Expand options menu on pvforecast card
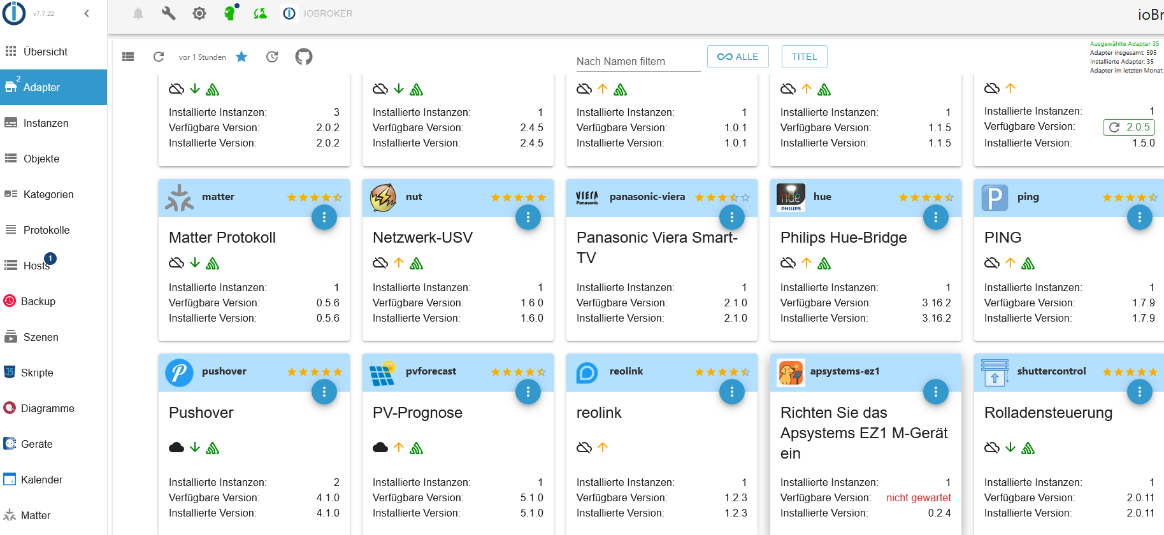This screenshot has width=1164, height=535. [x=528, y=392]
